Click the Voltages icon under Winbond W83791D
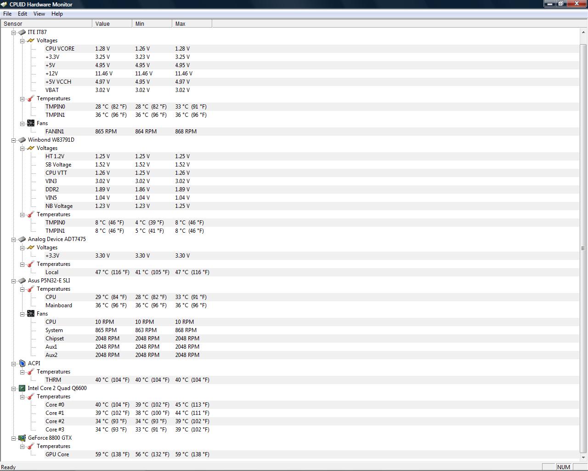The image size is (588, 471). click(31, 148)
